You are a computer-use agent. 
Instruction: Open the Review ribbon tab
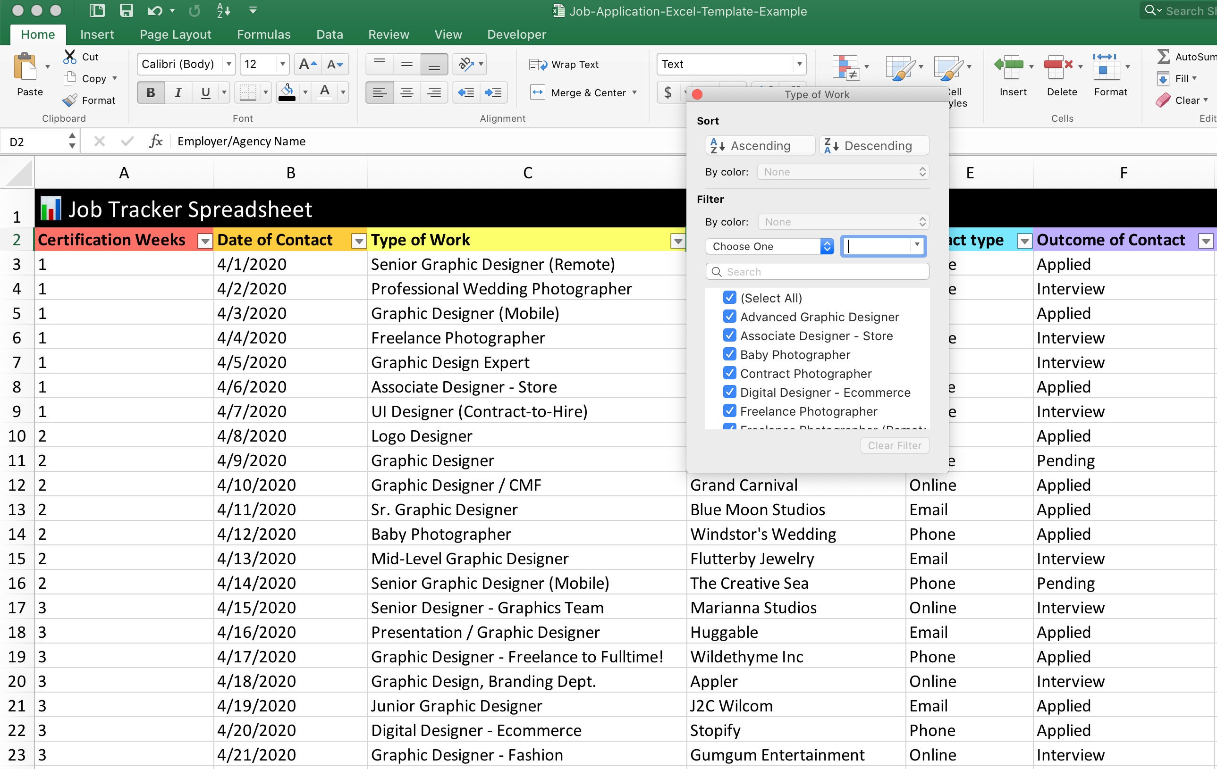[388, 34]
